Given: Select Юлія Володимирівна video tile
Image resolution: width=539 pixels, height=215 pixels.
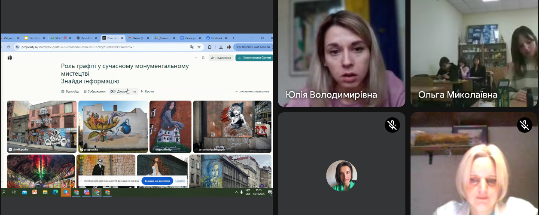Looking at the screenshot, I should 341,53.
